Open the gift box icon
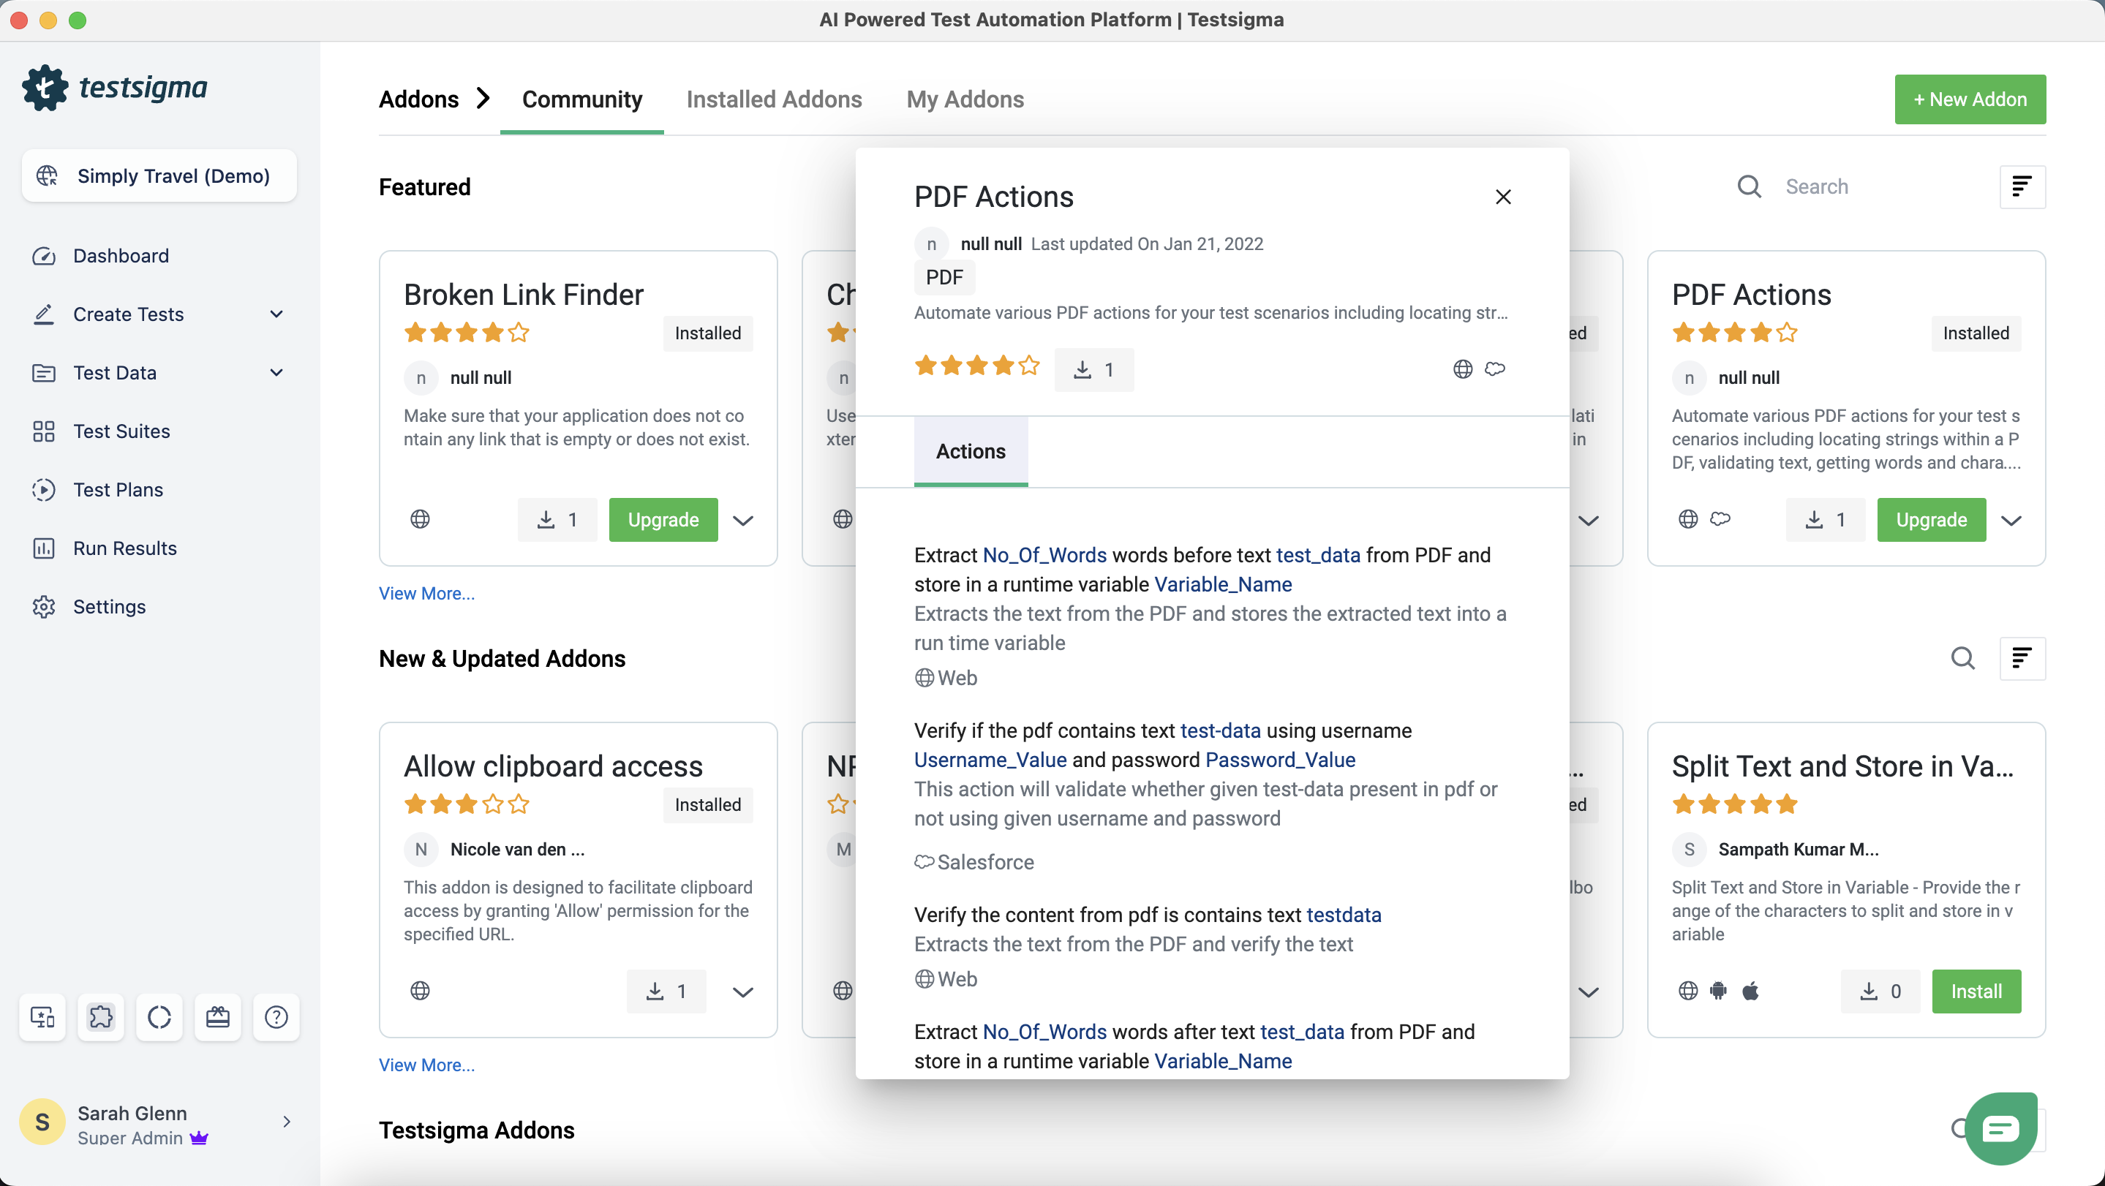The height and width of the screenshot is (1186, 2105). pos(217,1017)
